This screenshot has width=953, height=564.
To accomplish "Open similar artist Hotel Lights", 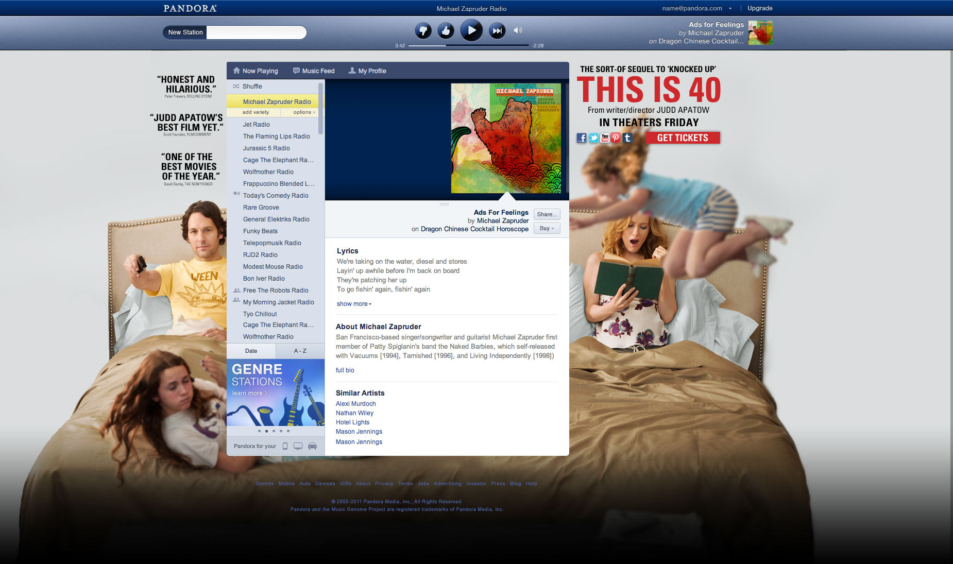I will (x=352, y=422).
